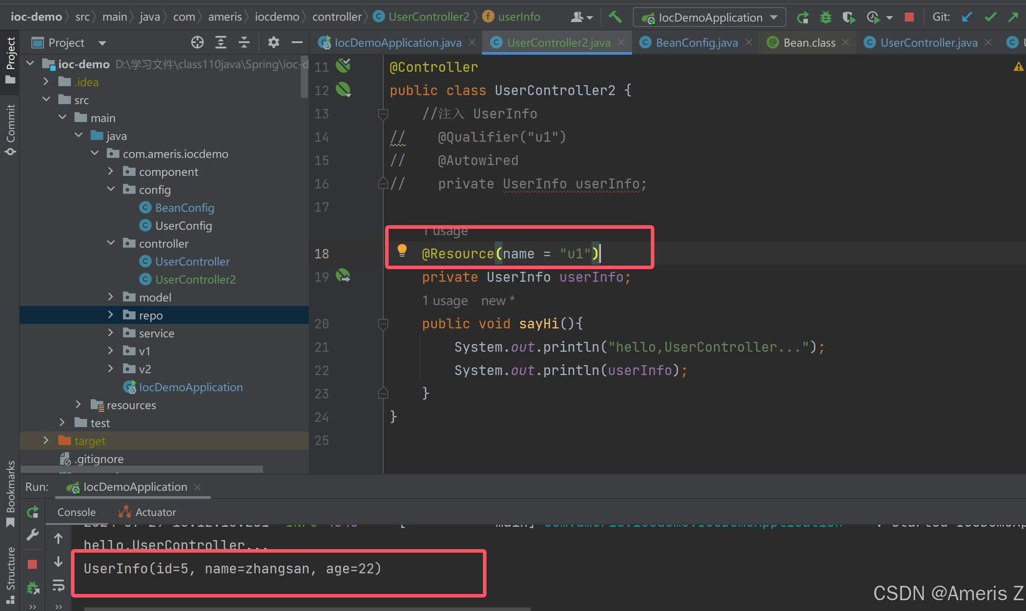Image resolution: width=1026 pixels, height=611 pixels.
Task: Click the userInfo breadcrumb in navigation bar
Action: [x=518, y=17]
